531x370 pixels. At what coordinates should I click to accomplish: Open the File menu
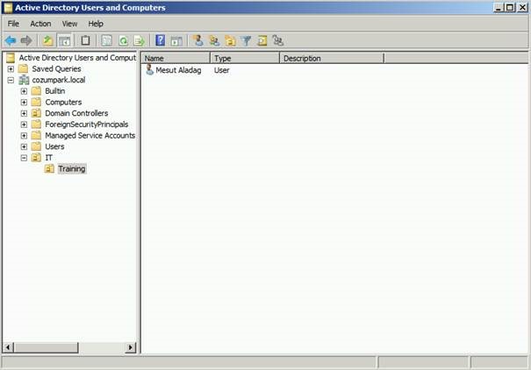(13, 24)
